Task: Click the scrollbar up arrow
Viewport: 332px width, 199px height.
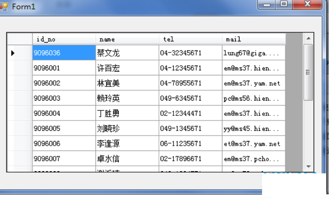Action: [308, 38]
